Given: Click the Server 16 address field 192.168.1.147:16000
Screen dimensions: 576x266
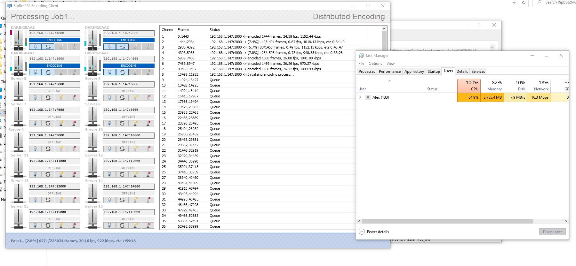Looking at the screenshot, I should click(x=129, y=212).
